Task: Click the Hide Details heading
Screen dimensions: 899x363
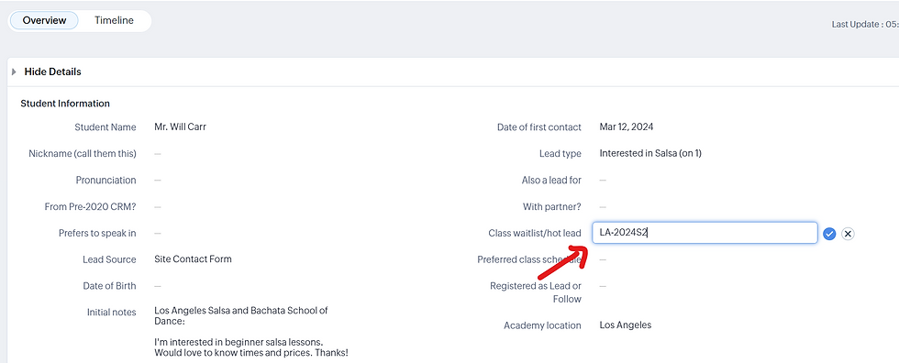Action: [x=53, y=72]
